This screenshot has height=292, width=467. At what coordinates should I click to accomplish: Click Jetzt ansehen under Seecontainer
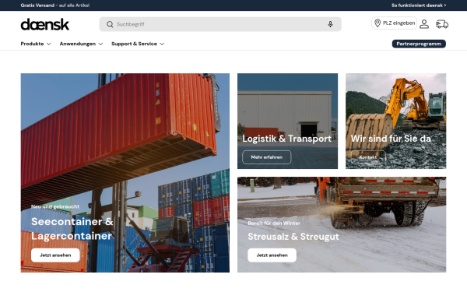[x=55, y=255]
